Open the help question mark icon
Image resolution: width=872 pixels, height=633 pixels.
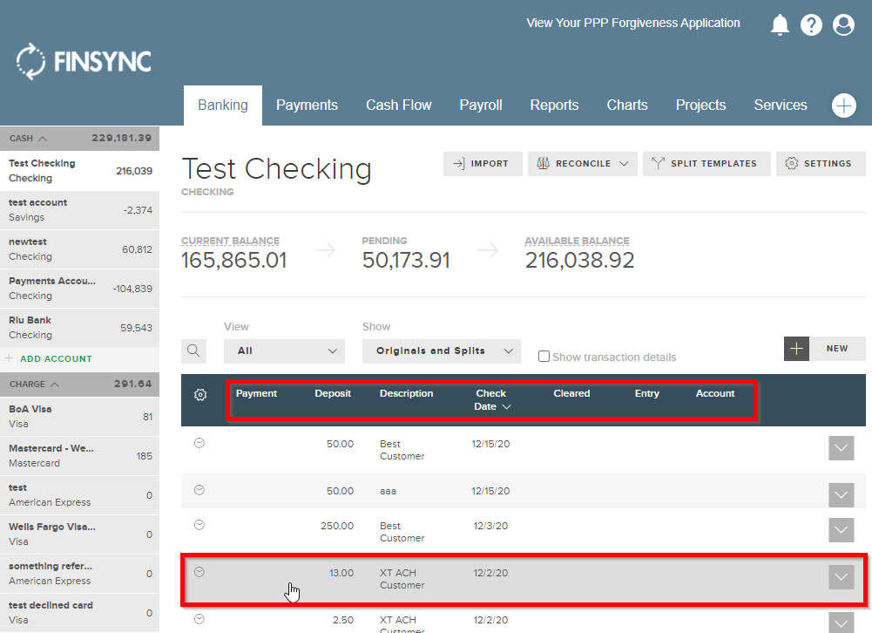(x=811, y=24)
